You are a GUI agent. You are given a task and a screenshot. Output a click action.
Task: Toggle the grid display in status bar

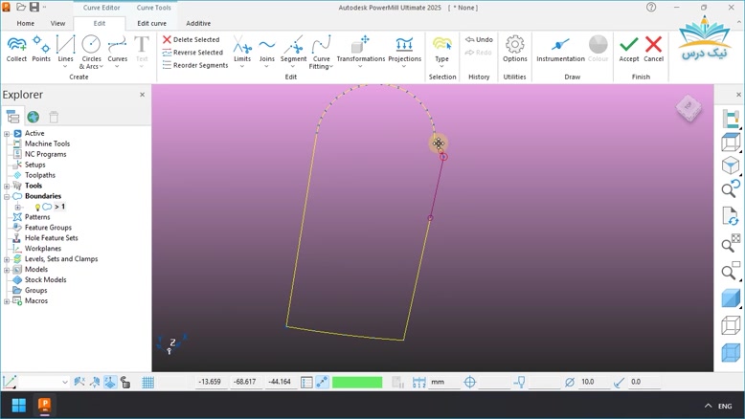click(x=148, y=383)
